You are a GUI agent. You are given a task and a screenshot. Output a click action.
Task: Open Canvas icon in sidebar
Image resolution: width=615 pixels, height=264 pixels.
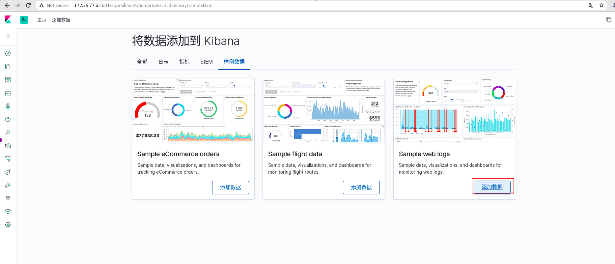(x=8, y=93)
